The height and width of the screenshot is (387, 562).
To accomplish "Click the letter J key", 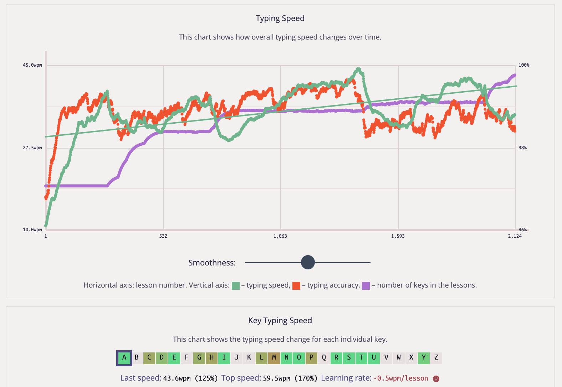I will point(236,358).
